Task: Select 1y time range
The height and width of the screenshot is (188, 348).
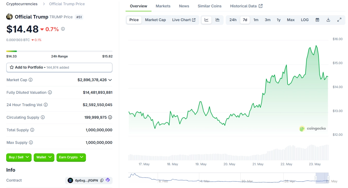Action: [x=279, y=20]
